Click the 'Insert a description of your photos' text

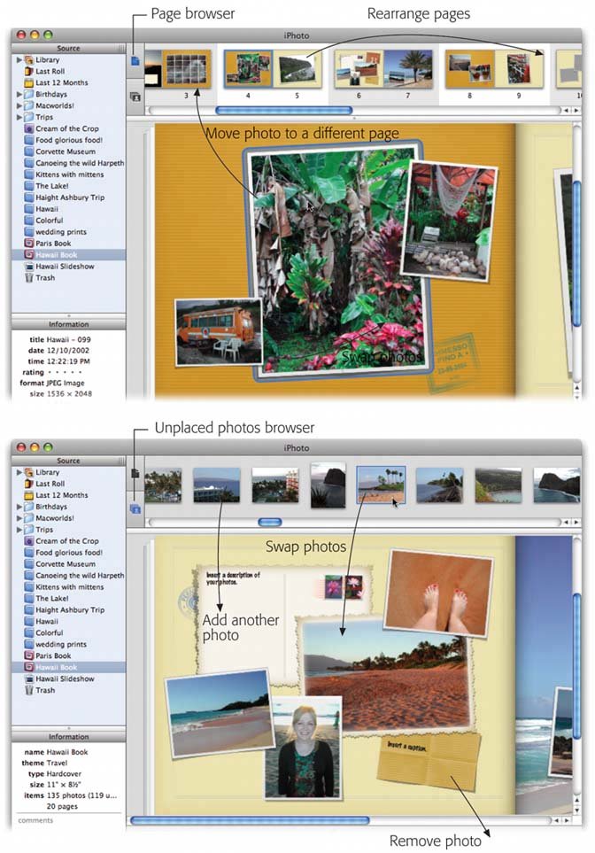233,578
